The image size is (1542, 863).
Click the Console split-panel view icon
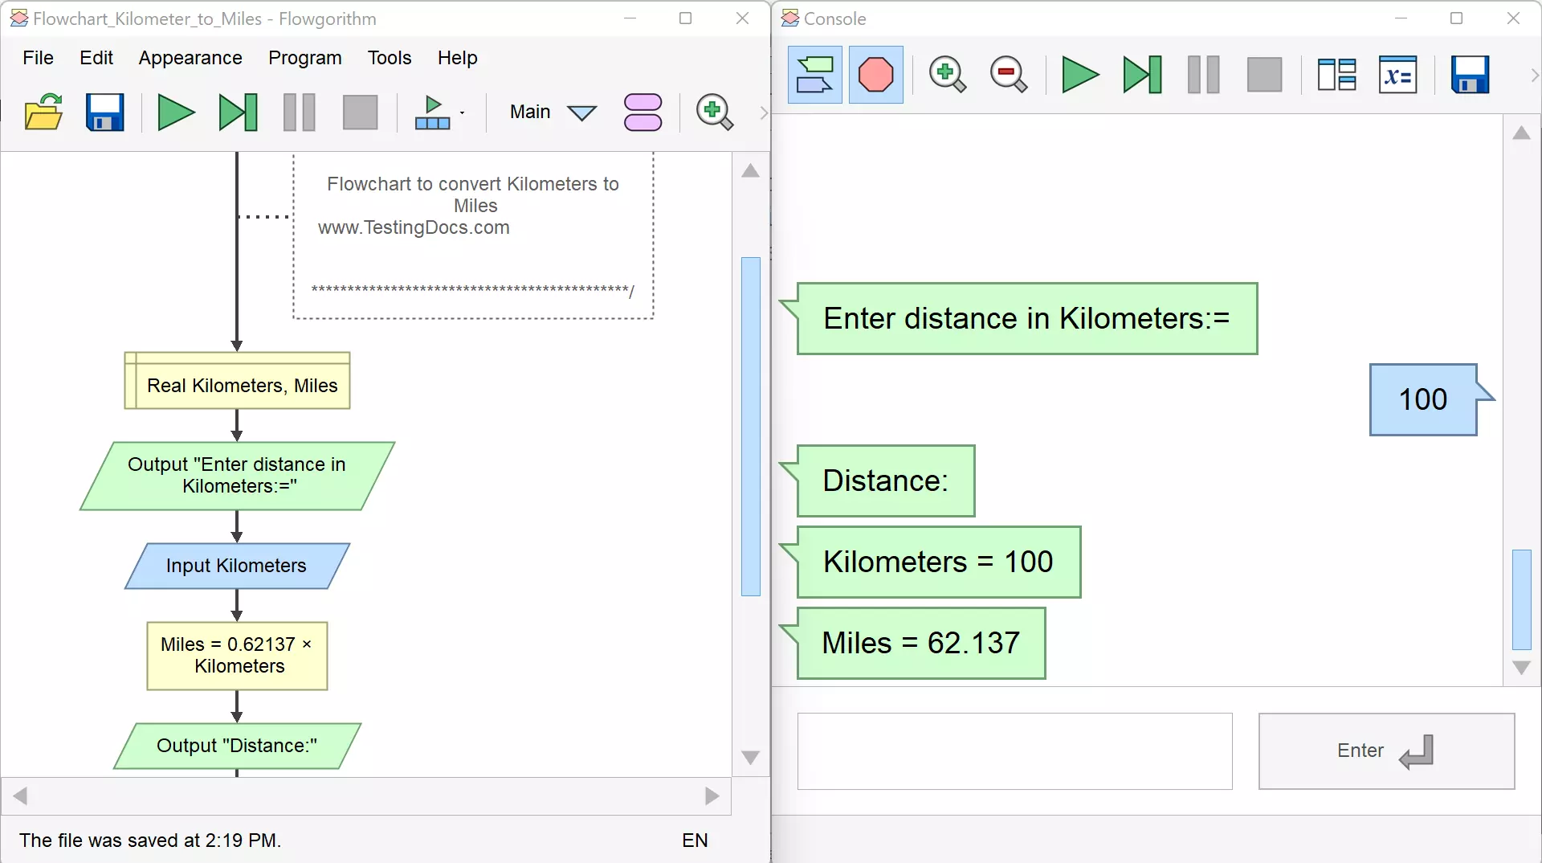click(1336, 76)
